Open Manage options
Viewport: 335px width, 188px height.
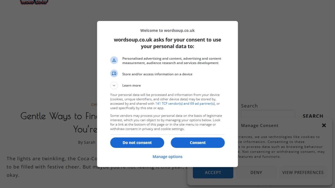coord(167,157)
